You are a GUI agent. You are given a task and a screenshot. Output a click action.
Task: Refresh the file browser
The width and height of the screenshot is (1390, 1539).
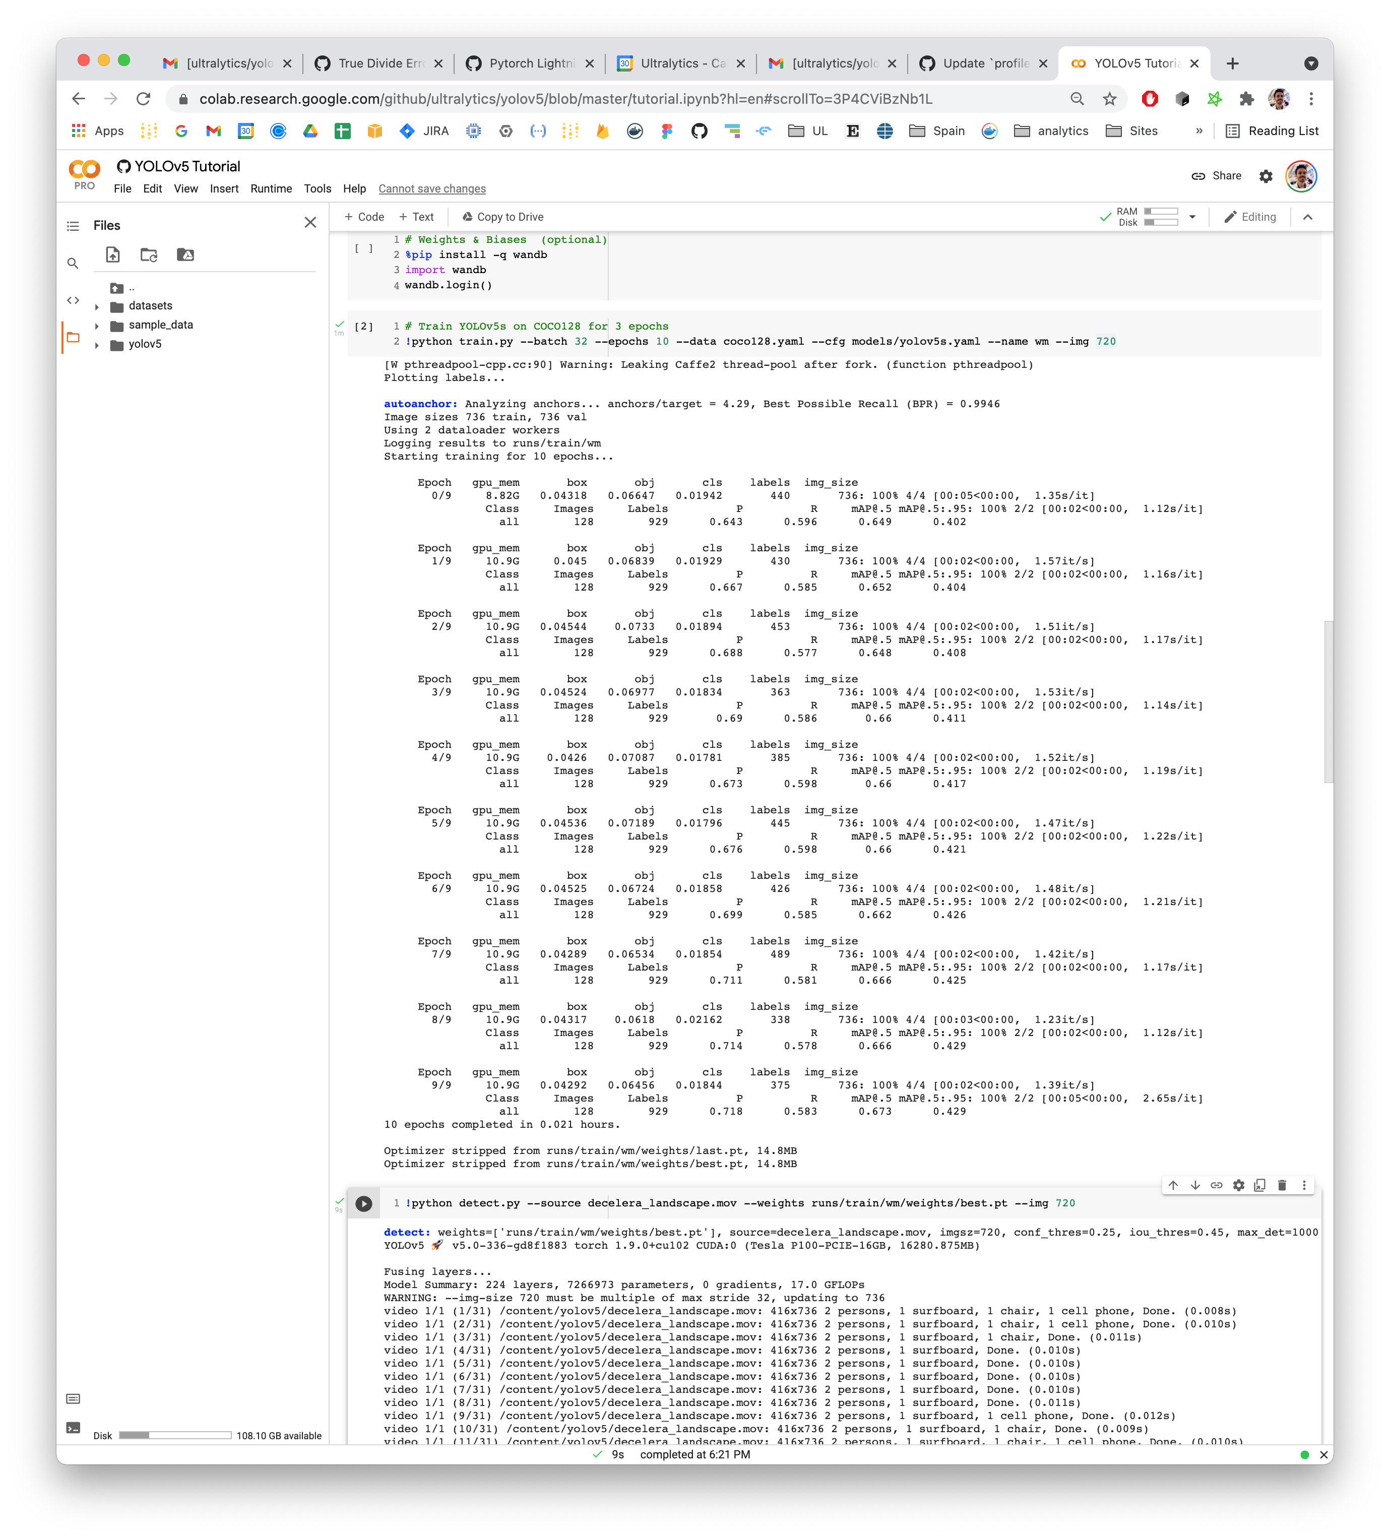149,255
